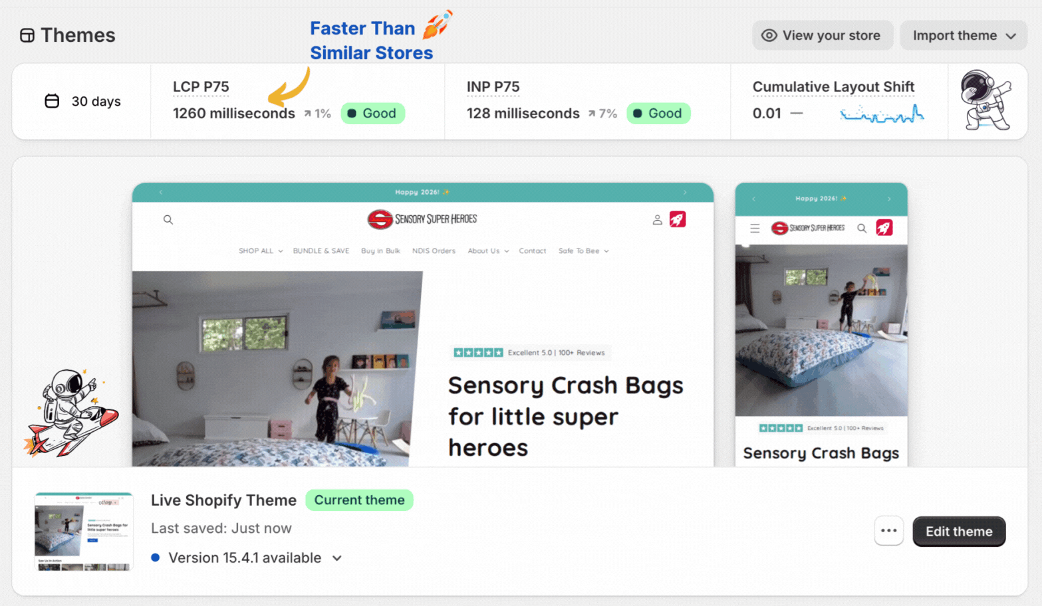
Task: Click the red rocket icon in mobile preview
Action: point(884,228)
